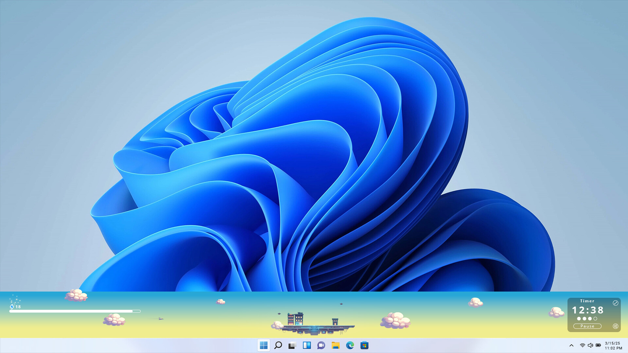Screen dimensions: 628x353
Task: Open Windows Search
Action: click(x=278, y=345)
